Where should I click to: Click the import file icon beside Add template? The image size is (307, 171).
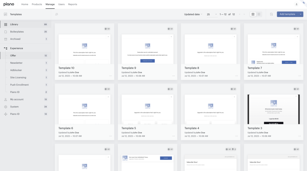click(x=271, y=14)
